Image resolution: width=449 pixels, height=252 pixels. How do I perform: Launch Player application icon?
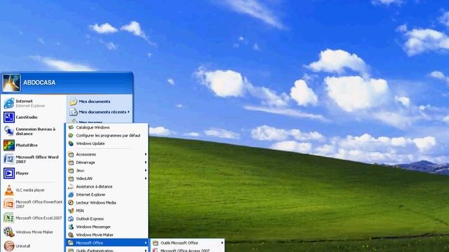[9, 173]
